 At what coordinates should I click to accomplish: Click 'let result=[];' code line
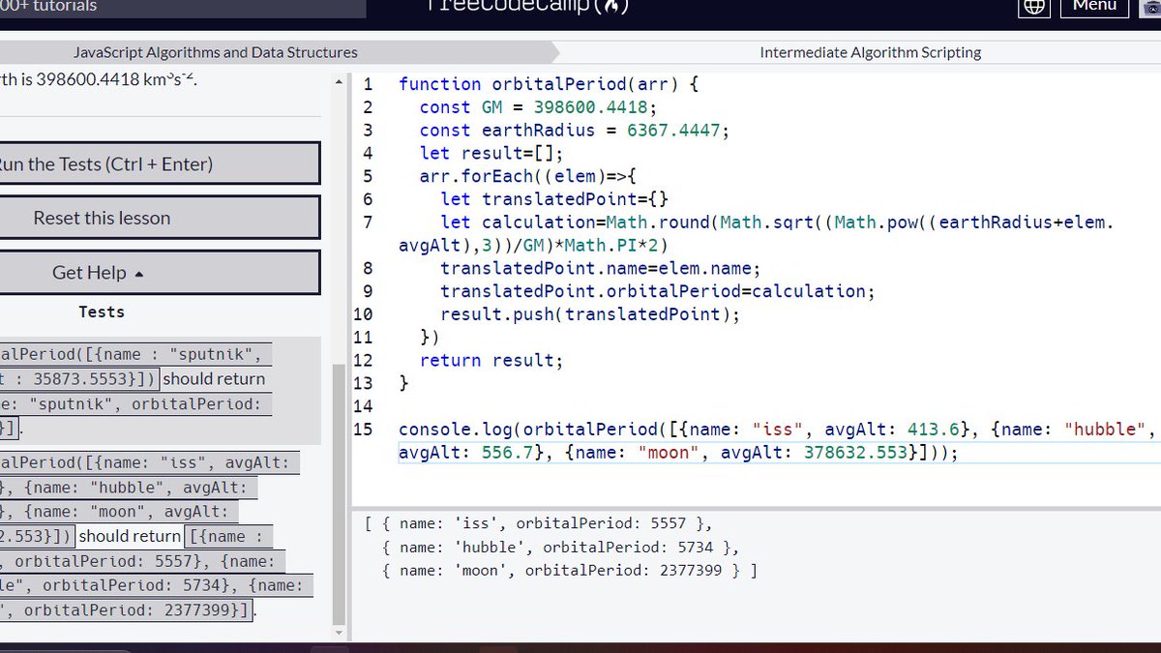pos(491,153)
